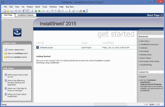Open the Build menu
This screenshot has width=165, height=107.
(38, 7)
